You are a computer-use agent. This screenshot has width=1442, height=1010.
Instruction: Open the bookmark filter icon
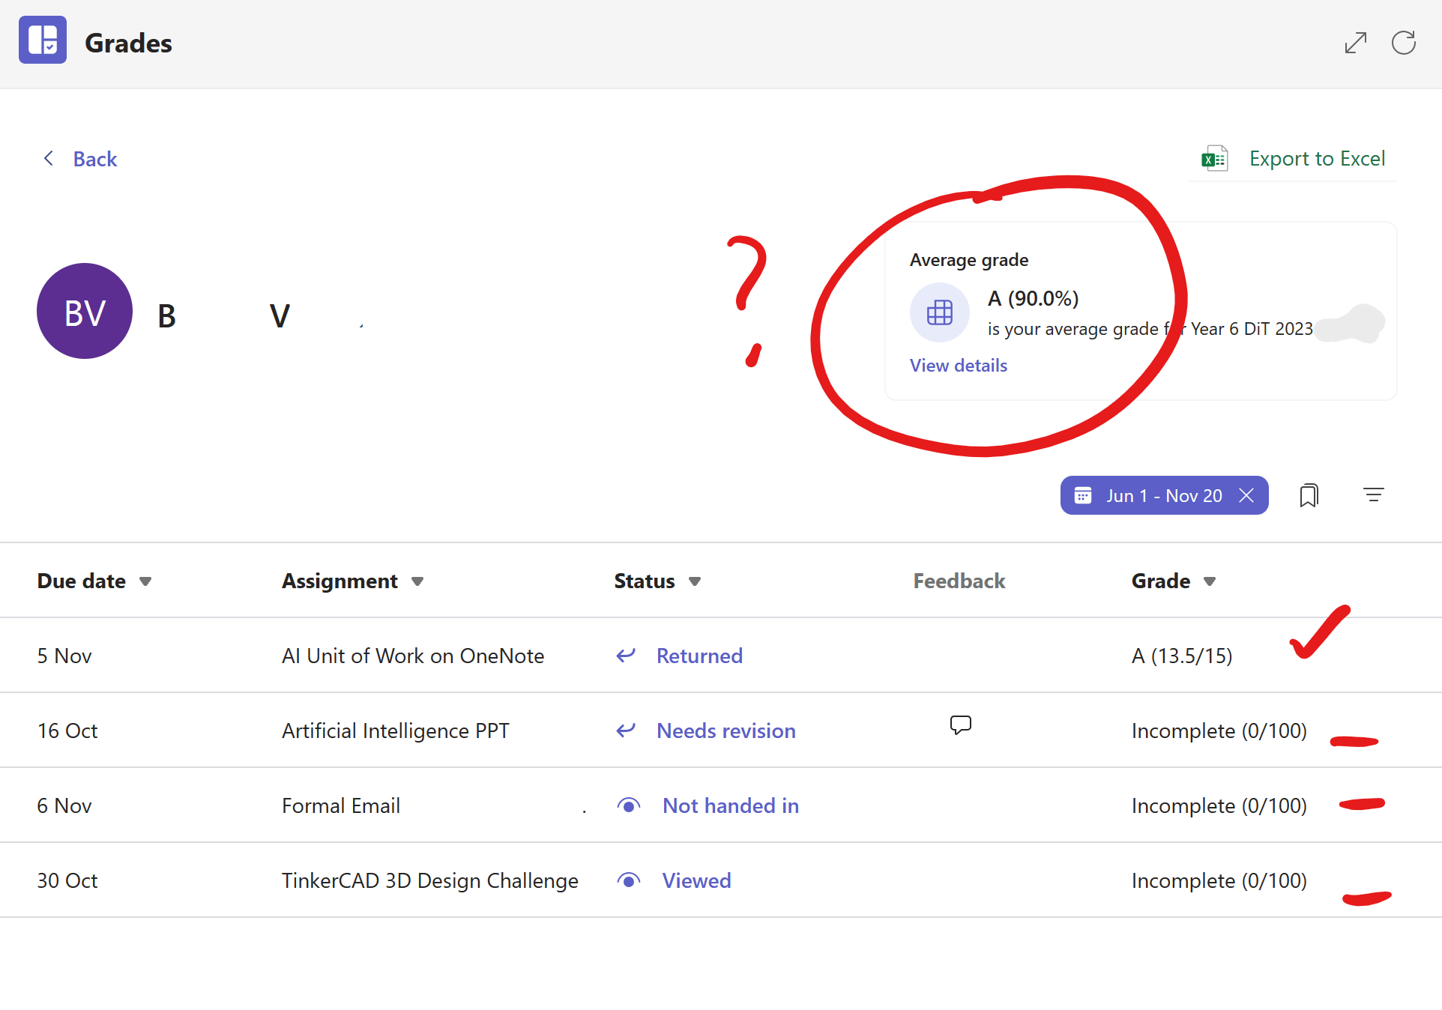pyautogui.click(x=1309, y=495)
